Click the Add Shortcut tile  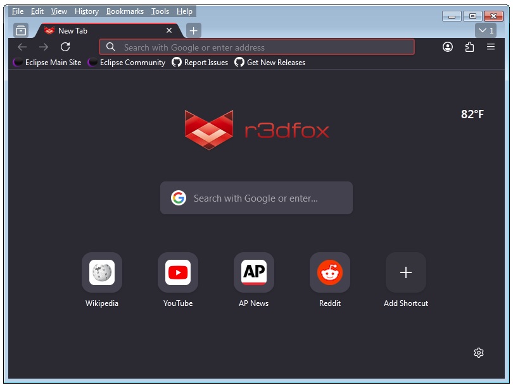pyautogui.click(x=406, y=272)
